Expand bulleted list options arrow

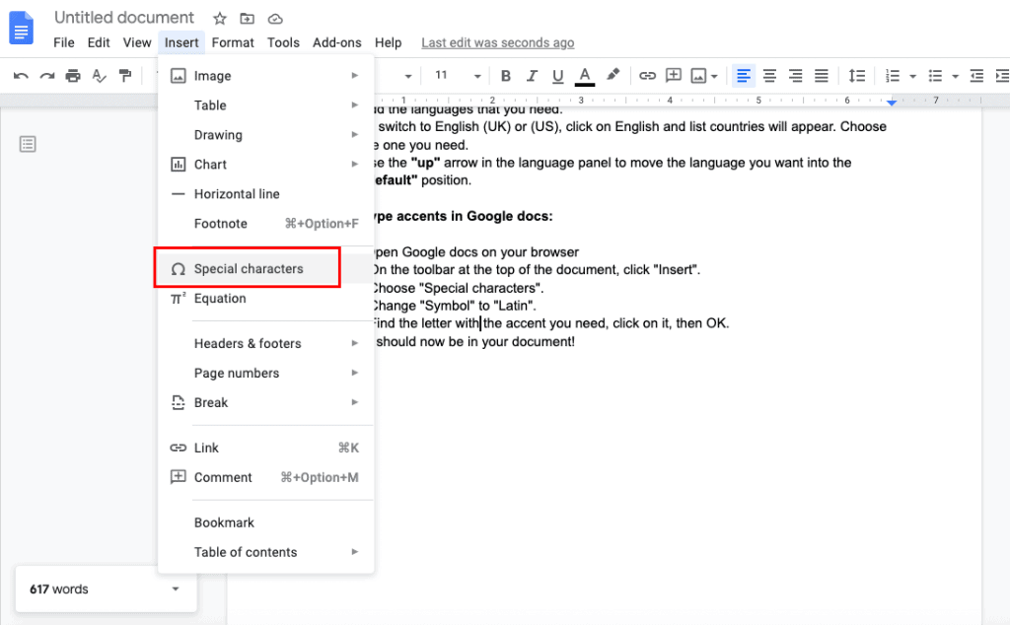(955, 77)
